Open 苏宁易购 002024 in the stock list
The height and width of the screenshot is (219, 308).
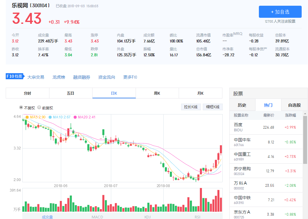tap(266, 171)
